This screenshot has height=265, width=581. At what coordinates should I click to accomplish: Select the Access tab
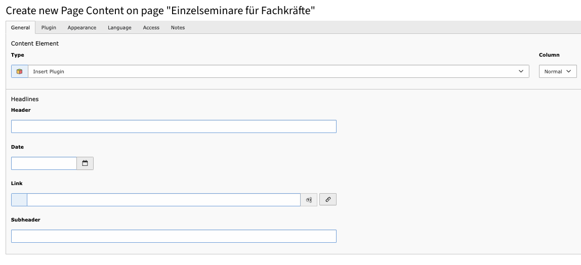coord(151,28)
